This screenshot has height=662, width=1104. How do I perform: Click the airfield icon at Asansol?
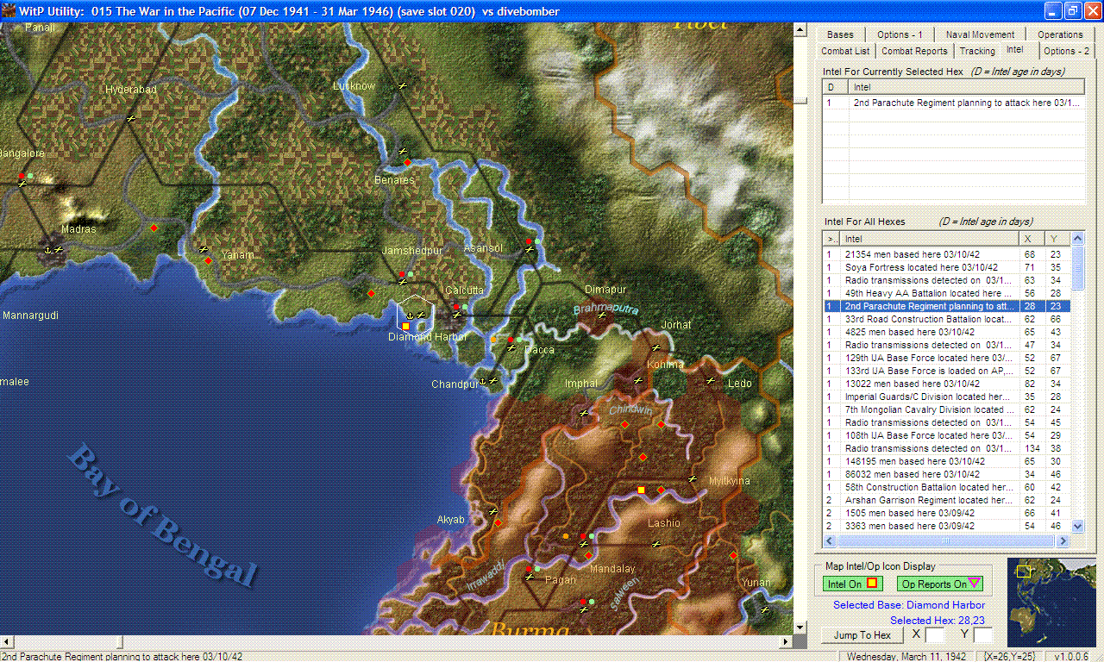[530, 249]
